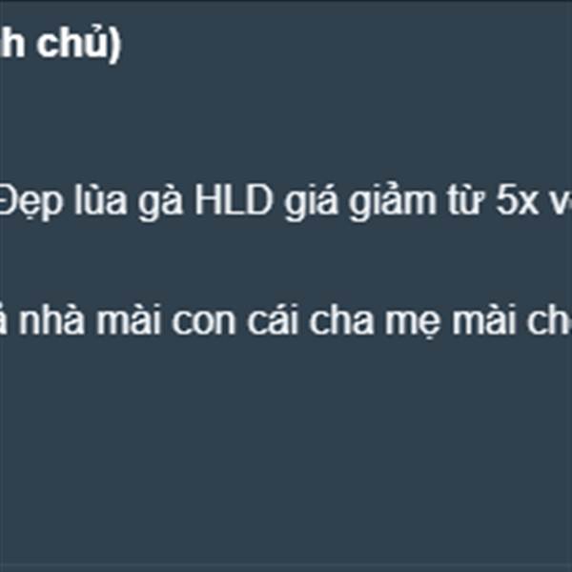Click the word "cái" in the second line
572x572 pixels.
pyautogui.click(x=273, y=319)
